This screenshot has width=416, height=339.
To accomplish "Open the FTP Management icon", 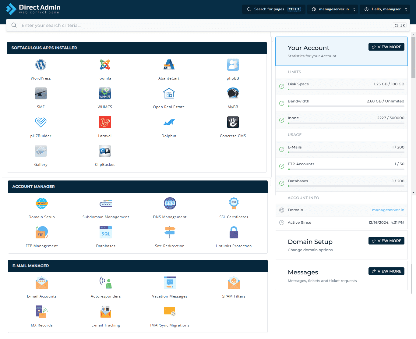I will point(42,232).
